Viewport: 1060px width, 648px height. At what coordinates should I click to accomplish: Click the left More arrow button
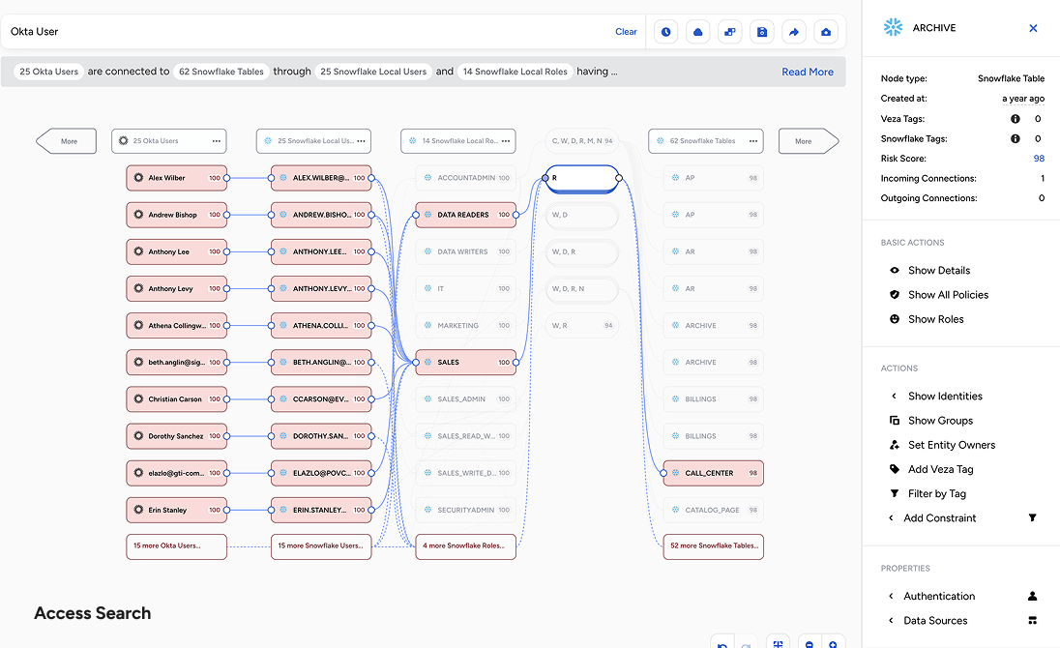point(66,141)
